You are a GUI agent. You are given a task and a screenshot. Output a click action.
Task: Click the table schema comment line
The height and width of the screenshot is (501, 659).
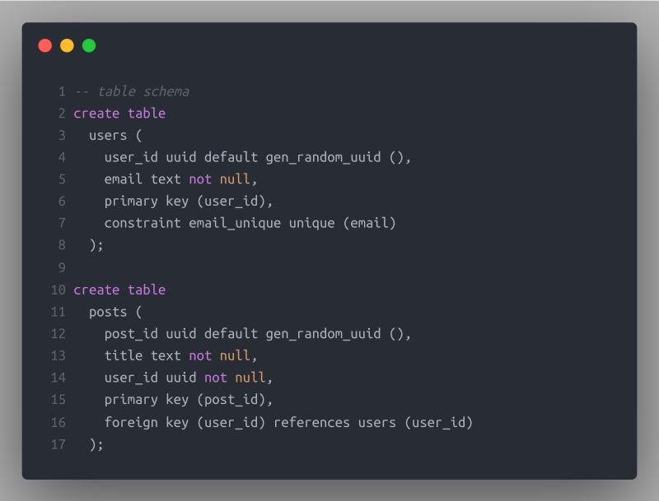click(x=132, y=91)
